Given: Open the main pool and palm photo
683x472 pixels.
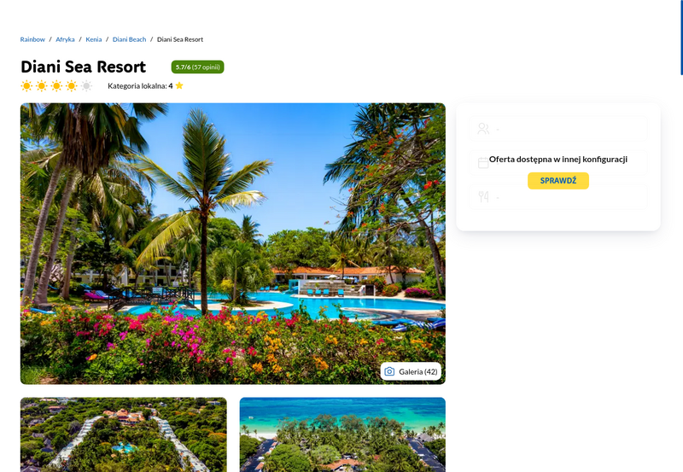Looking at the screenshot, I should tap(233, 244).
